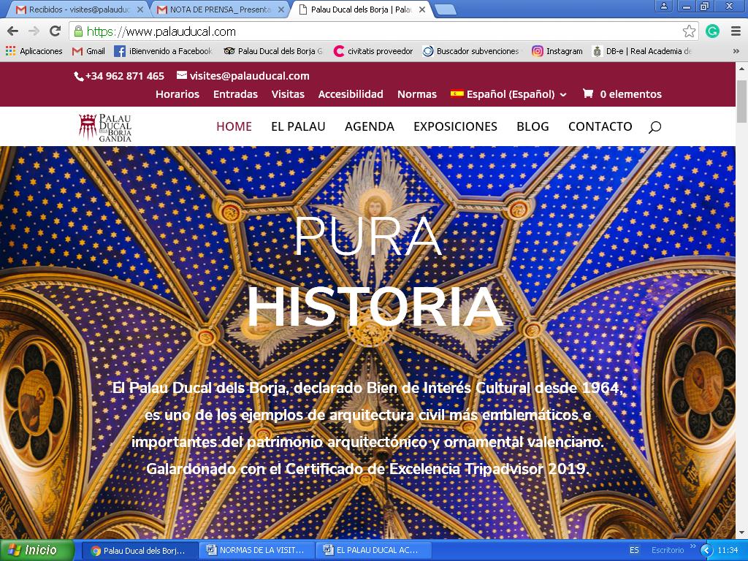Image resolution: width=748 pixels, height=561 pixels.
Task: Click the scrollbar up arrow
Action: [741, 68]
